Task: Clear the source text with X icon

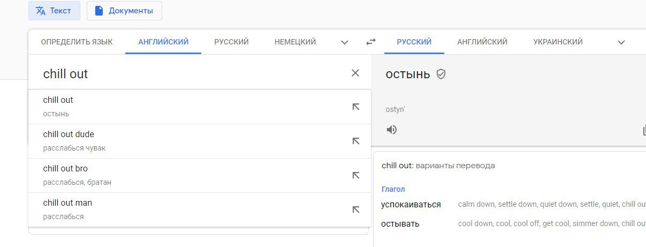Action: (355, 73)
